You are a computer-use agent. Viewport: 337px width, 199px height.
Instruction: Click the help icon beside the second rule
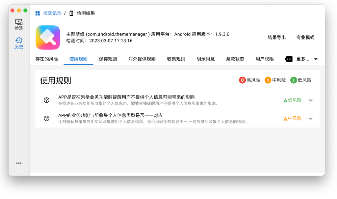(46, 118)
